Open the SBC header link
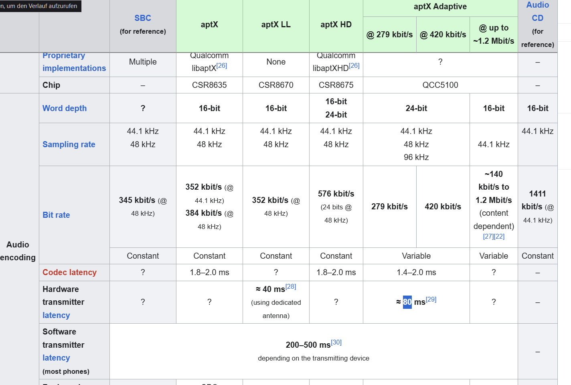 pyautogui.click(x=143, y=18)
